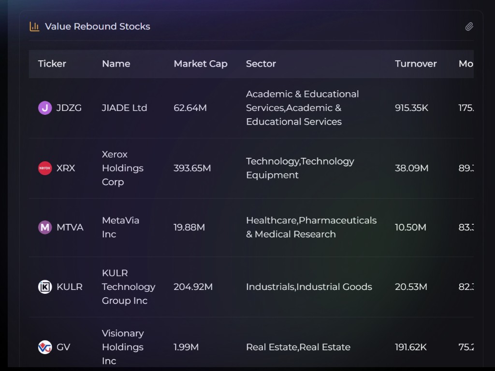Select the KULR Technology Group Inc name
Image resolution: width=495 pixels, height=371 pixels.
[129, 287]
